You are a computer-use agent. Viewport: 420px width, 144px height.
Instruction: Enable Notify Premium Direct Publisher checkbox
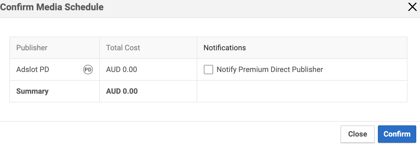point(208,70)
